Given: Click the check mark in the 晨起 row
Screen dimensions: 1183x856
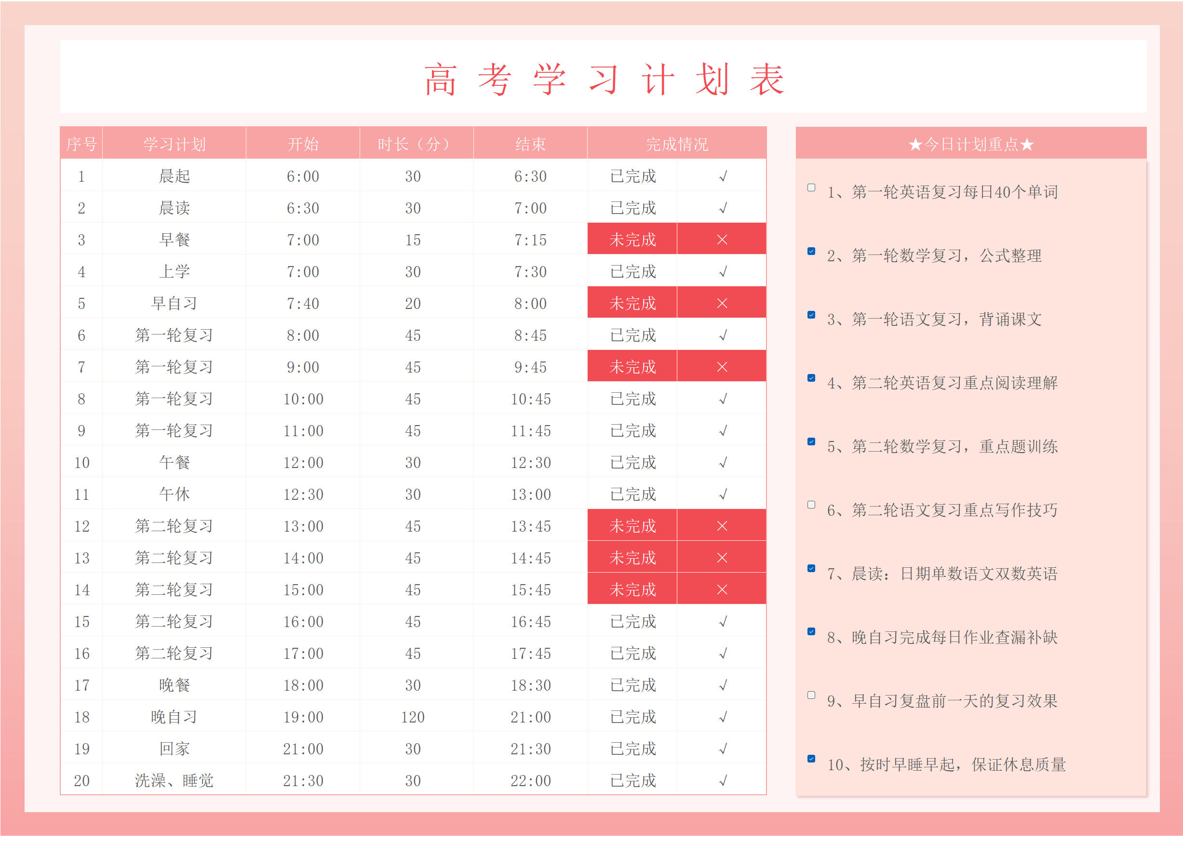Looking at the screenshot, I should [723, 176].
